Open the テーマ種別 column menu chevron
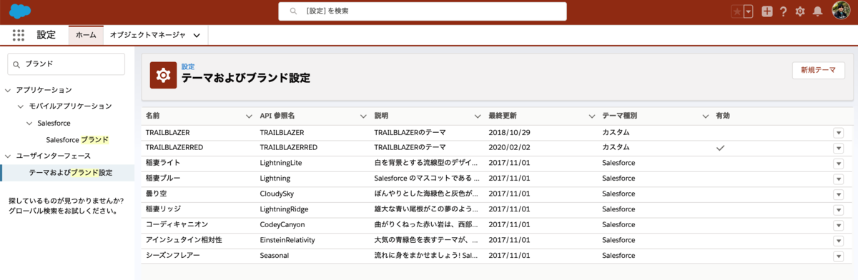The image size is (858, 280). tap(706, 116)
